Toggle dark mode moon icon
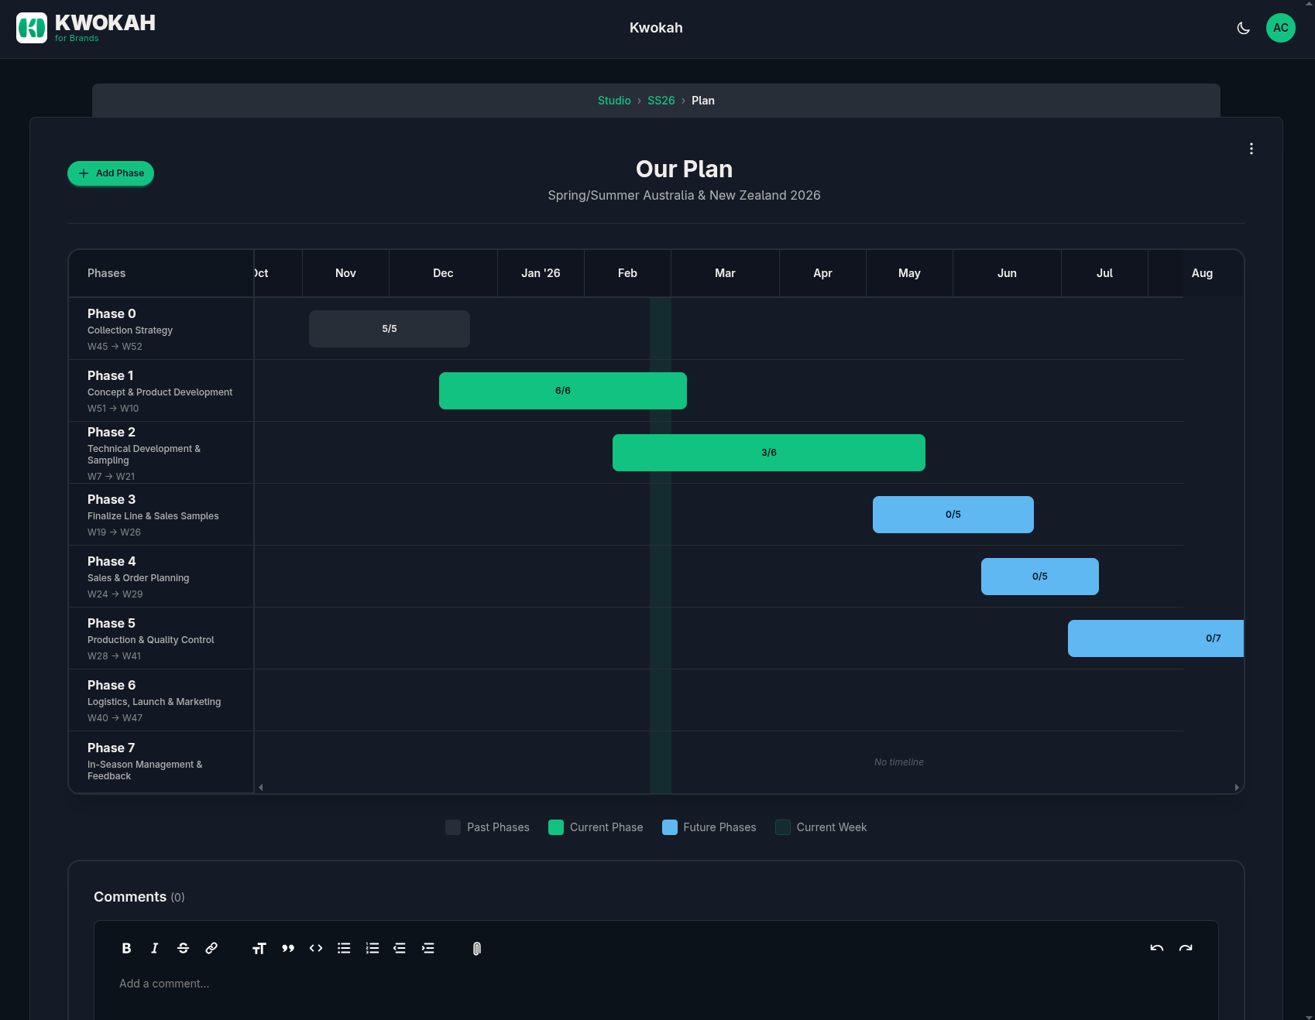The height and width of the screenshot is (1020, 1315). tap(1244, 28)
